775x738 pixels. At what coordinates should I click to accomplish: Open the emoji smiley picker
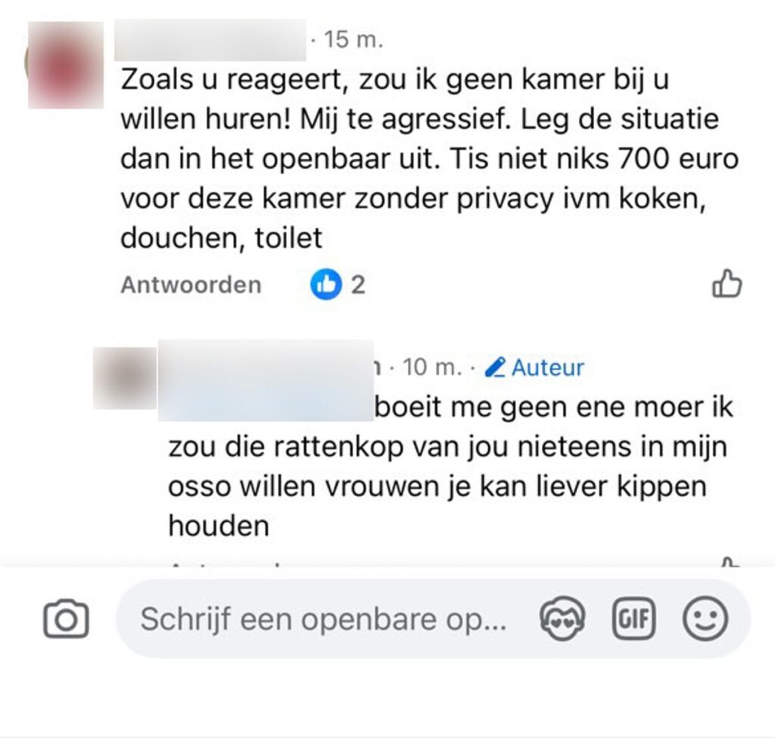click(x=705, y=618)
